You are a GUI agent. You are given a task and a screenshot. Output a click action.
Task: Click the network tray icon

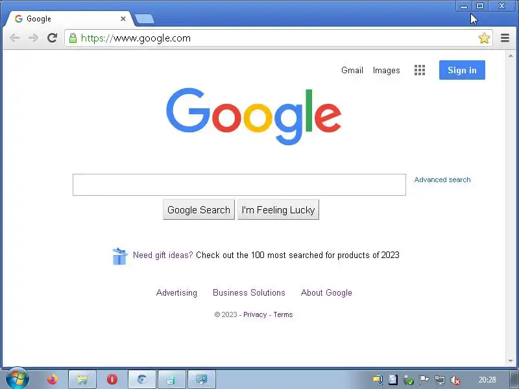(x=440, y=380)
